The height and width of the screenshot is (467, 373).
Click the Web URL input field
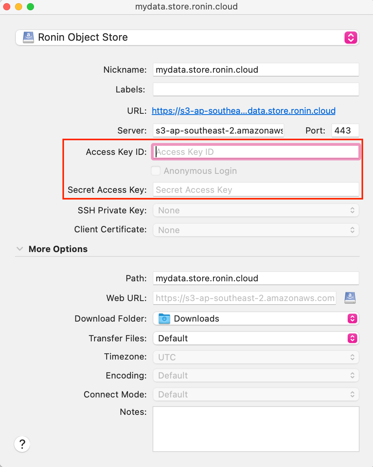245,298
